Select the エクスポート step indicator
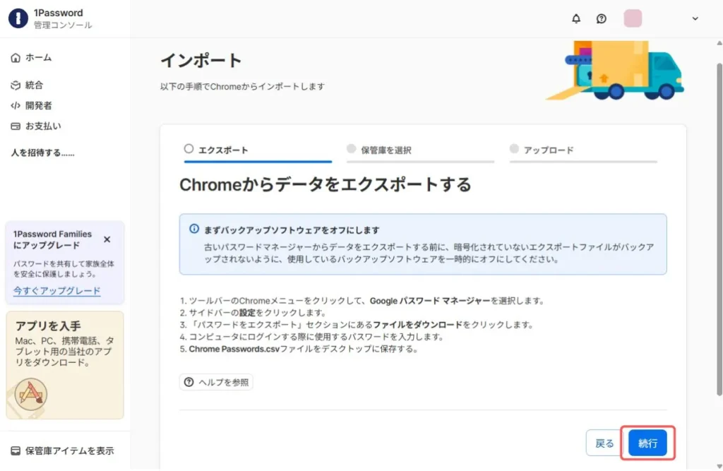The height and width of the screenshot is (471, 723). pos(217,150)
